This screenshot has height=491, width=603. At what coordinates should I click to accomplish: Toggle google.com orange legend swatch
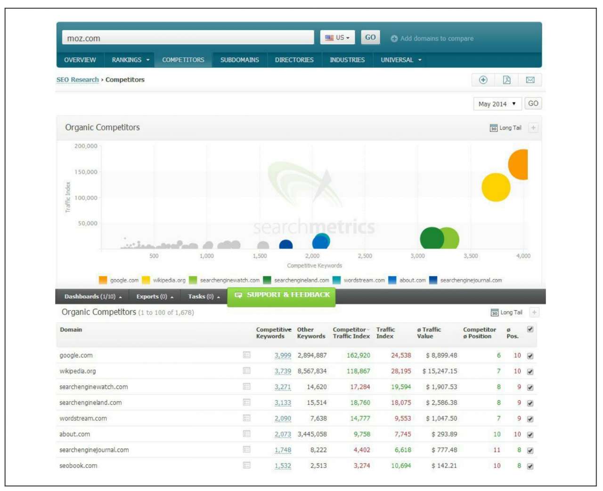pos(103,280)
